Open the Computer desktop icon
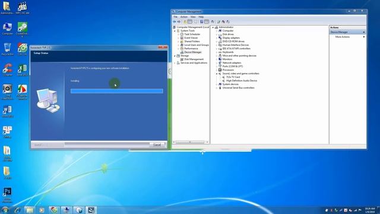Viewport: 380px width, 214px height. (x=7, y=29)
